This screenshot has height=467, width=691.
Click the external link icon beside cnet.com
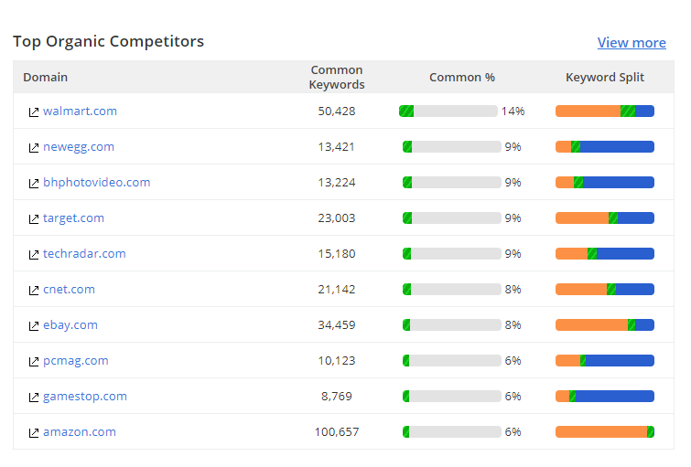(34, 291)
